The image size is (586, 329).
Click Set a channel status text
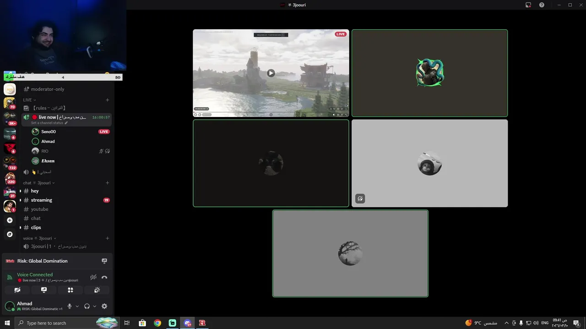coord(47,123)
